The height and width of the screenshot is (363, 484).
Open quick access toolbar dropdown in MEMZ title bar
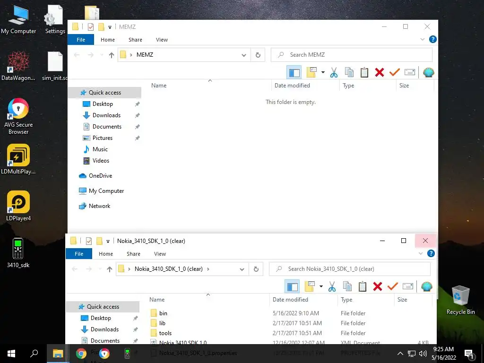(x=110, y=27)
